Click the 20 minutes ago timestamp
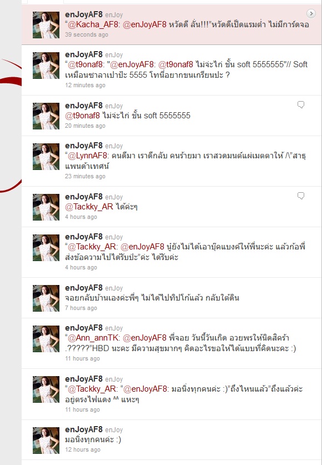The image size is (322, 465). click(x=85, y=126)
